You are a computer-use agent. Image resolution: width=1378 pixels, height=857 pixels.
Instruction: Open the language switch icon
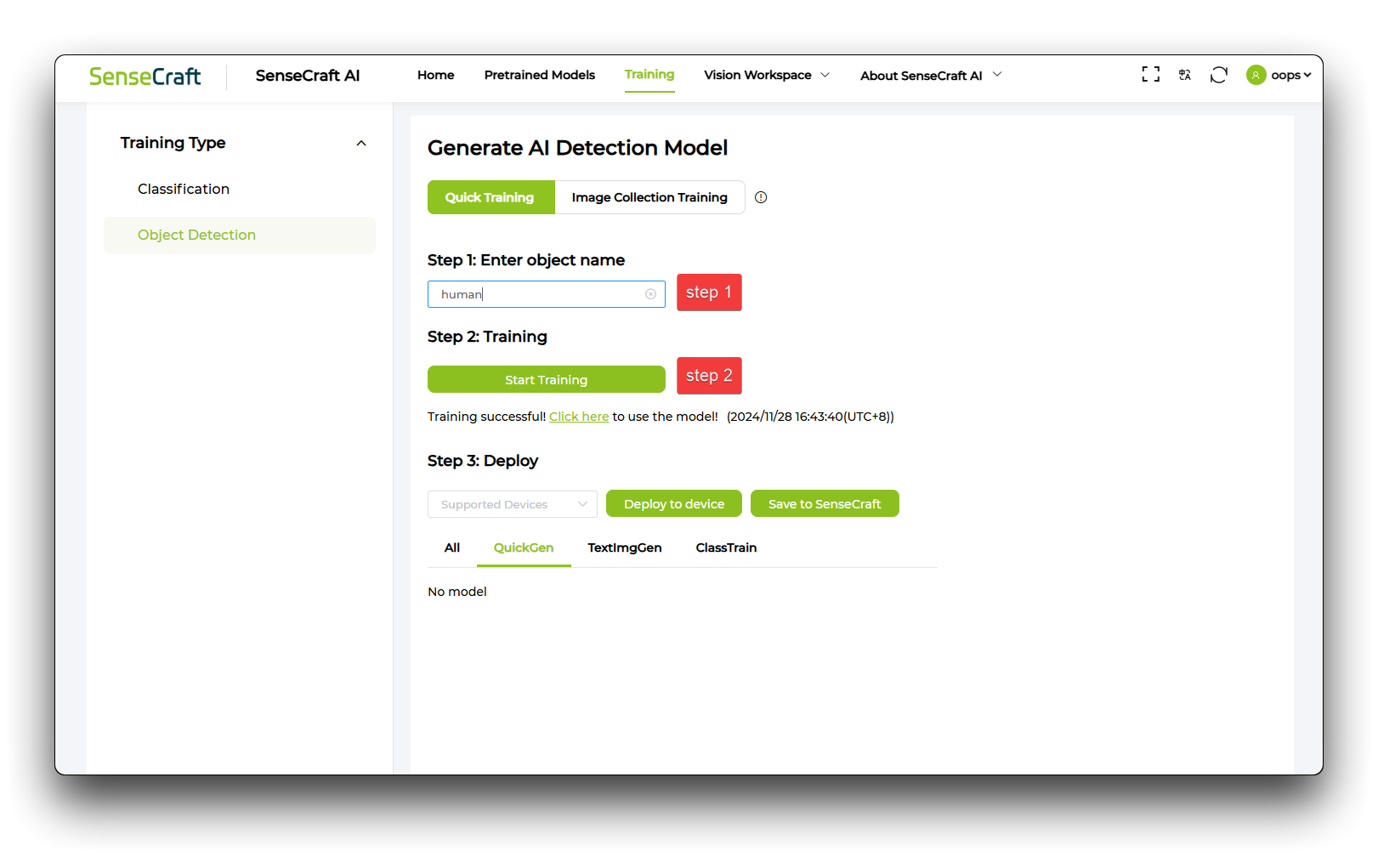[x=1184, y=75]
